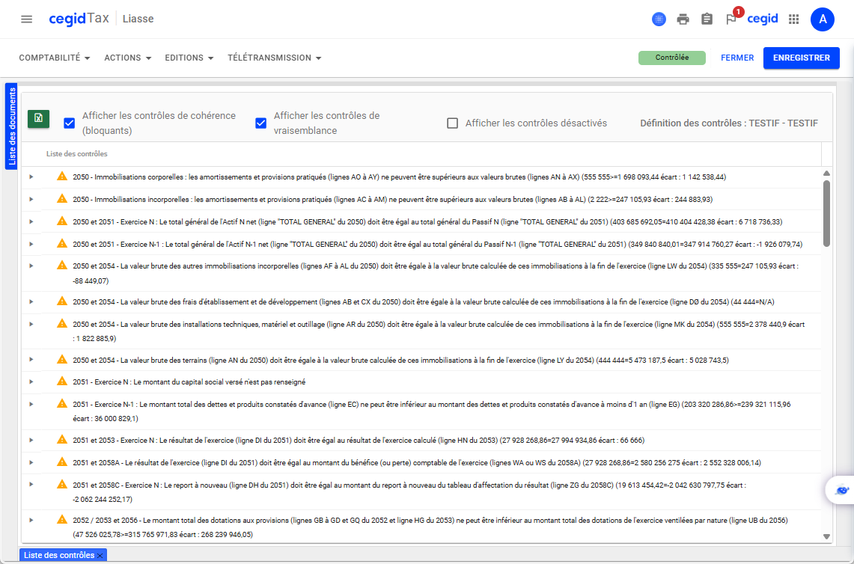Open the printer icon in top bar
The height and width of the screenshot is (564, 854).
683,19
